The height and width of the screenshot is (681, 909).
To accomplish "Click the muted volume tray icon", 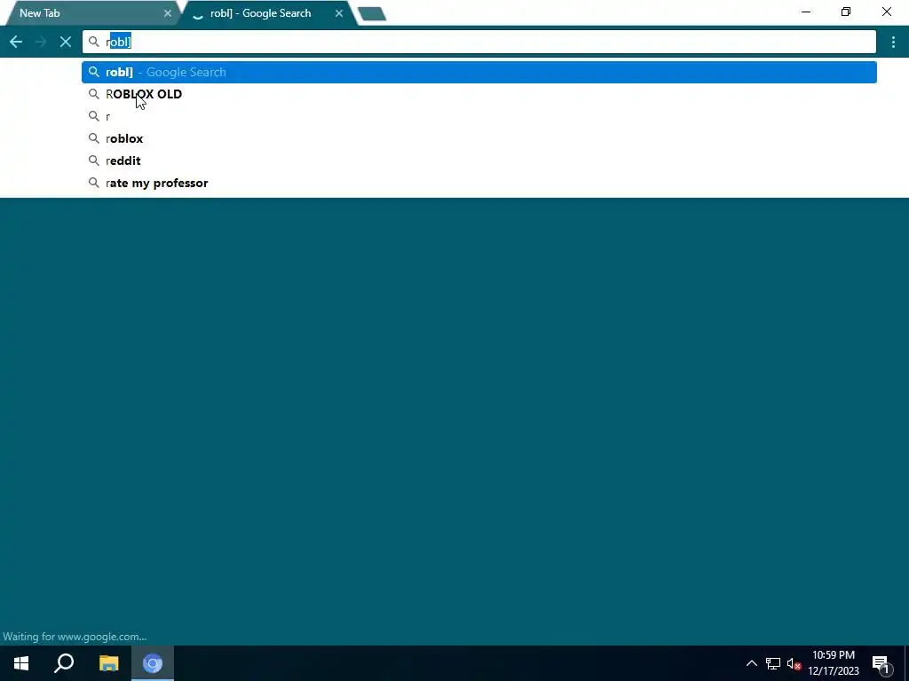I will pyautogui.click(x=794, y=663).
